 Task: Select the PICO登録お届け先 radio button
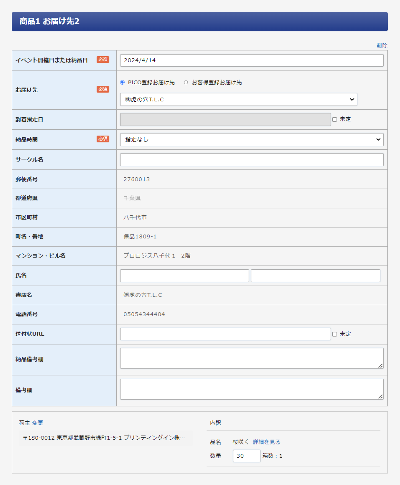pyautogui.click(x=122, y=82)
